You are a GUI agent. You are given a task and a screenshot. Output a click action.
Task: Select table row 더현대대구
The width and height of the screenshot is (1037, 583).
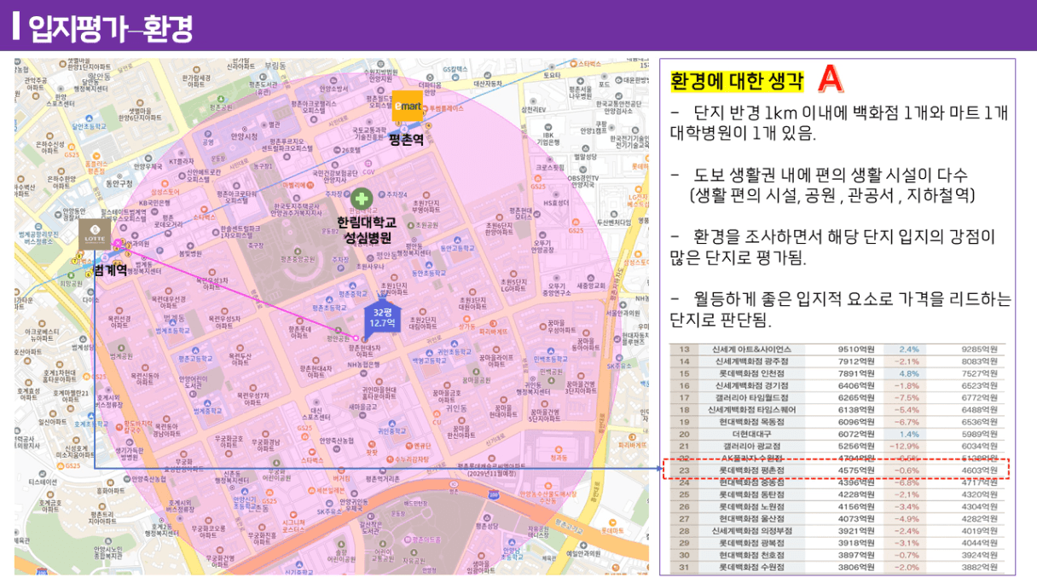837,434
